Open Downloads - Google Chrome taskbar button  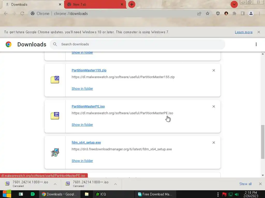click(60, 194)
